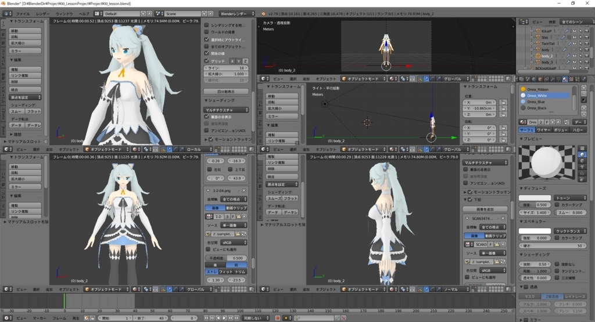Toggle 裏面の非表示 checkbox in top-left viewport
The width and height of the screenshot is (595, 322).
207,117
